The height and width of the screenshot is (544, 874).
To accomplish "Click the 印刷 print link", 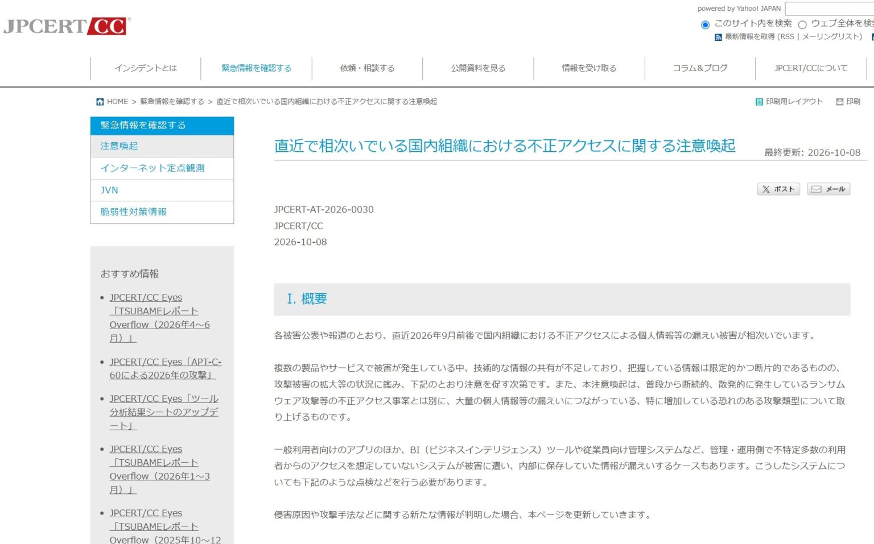I will coord(853,102).
